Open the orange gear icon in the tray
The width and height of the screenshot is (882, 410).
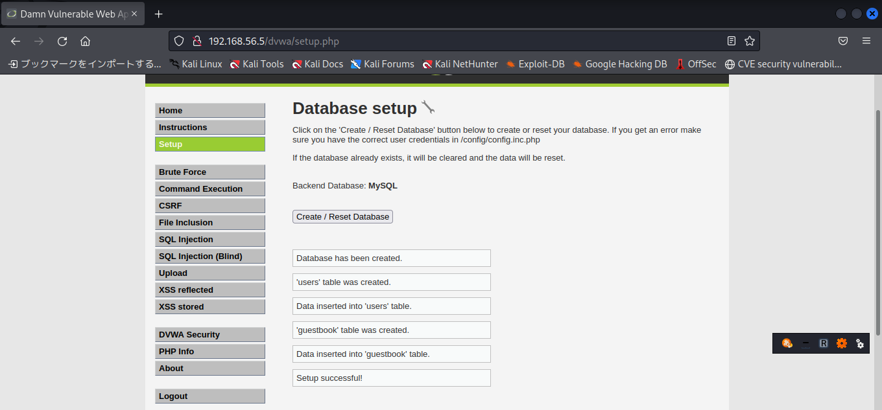coord(842,343)
